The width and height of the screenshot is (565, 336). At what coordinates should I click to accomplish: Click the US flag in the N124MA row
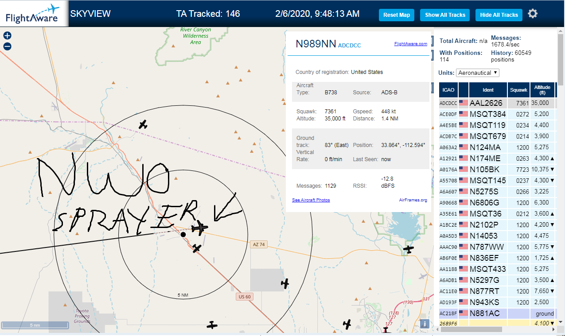point(464,147)
